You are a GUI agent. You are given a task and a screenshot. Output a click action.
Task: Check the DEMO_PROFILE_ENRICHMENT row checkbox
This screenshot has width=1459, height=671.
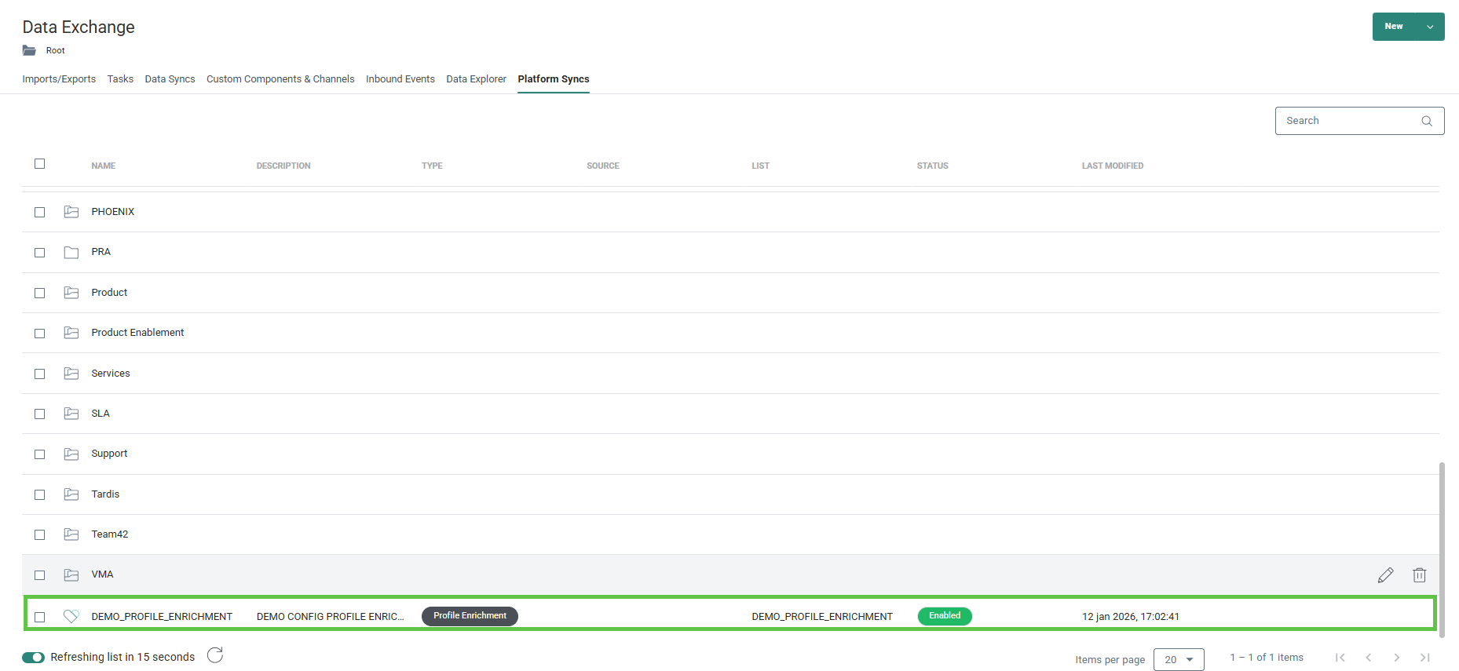[40, 618]
